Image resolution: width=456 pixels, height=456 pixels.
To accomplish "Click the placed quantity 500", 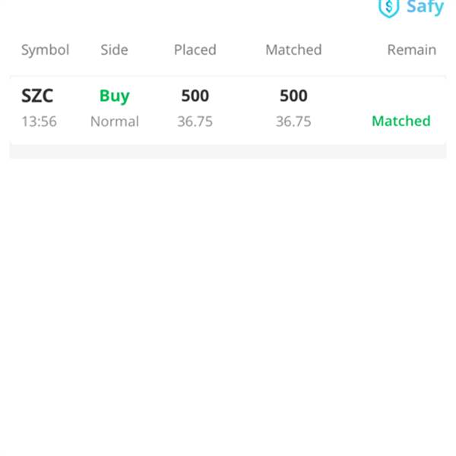I will click(x=195, y=96).
